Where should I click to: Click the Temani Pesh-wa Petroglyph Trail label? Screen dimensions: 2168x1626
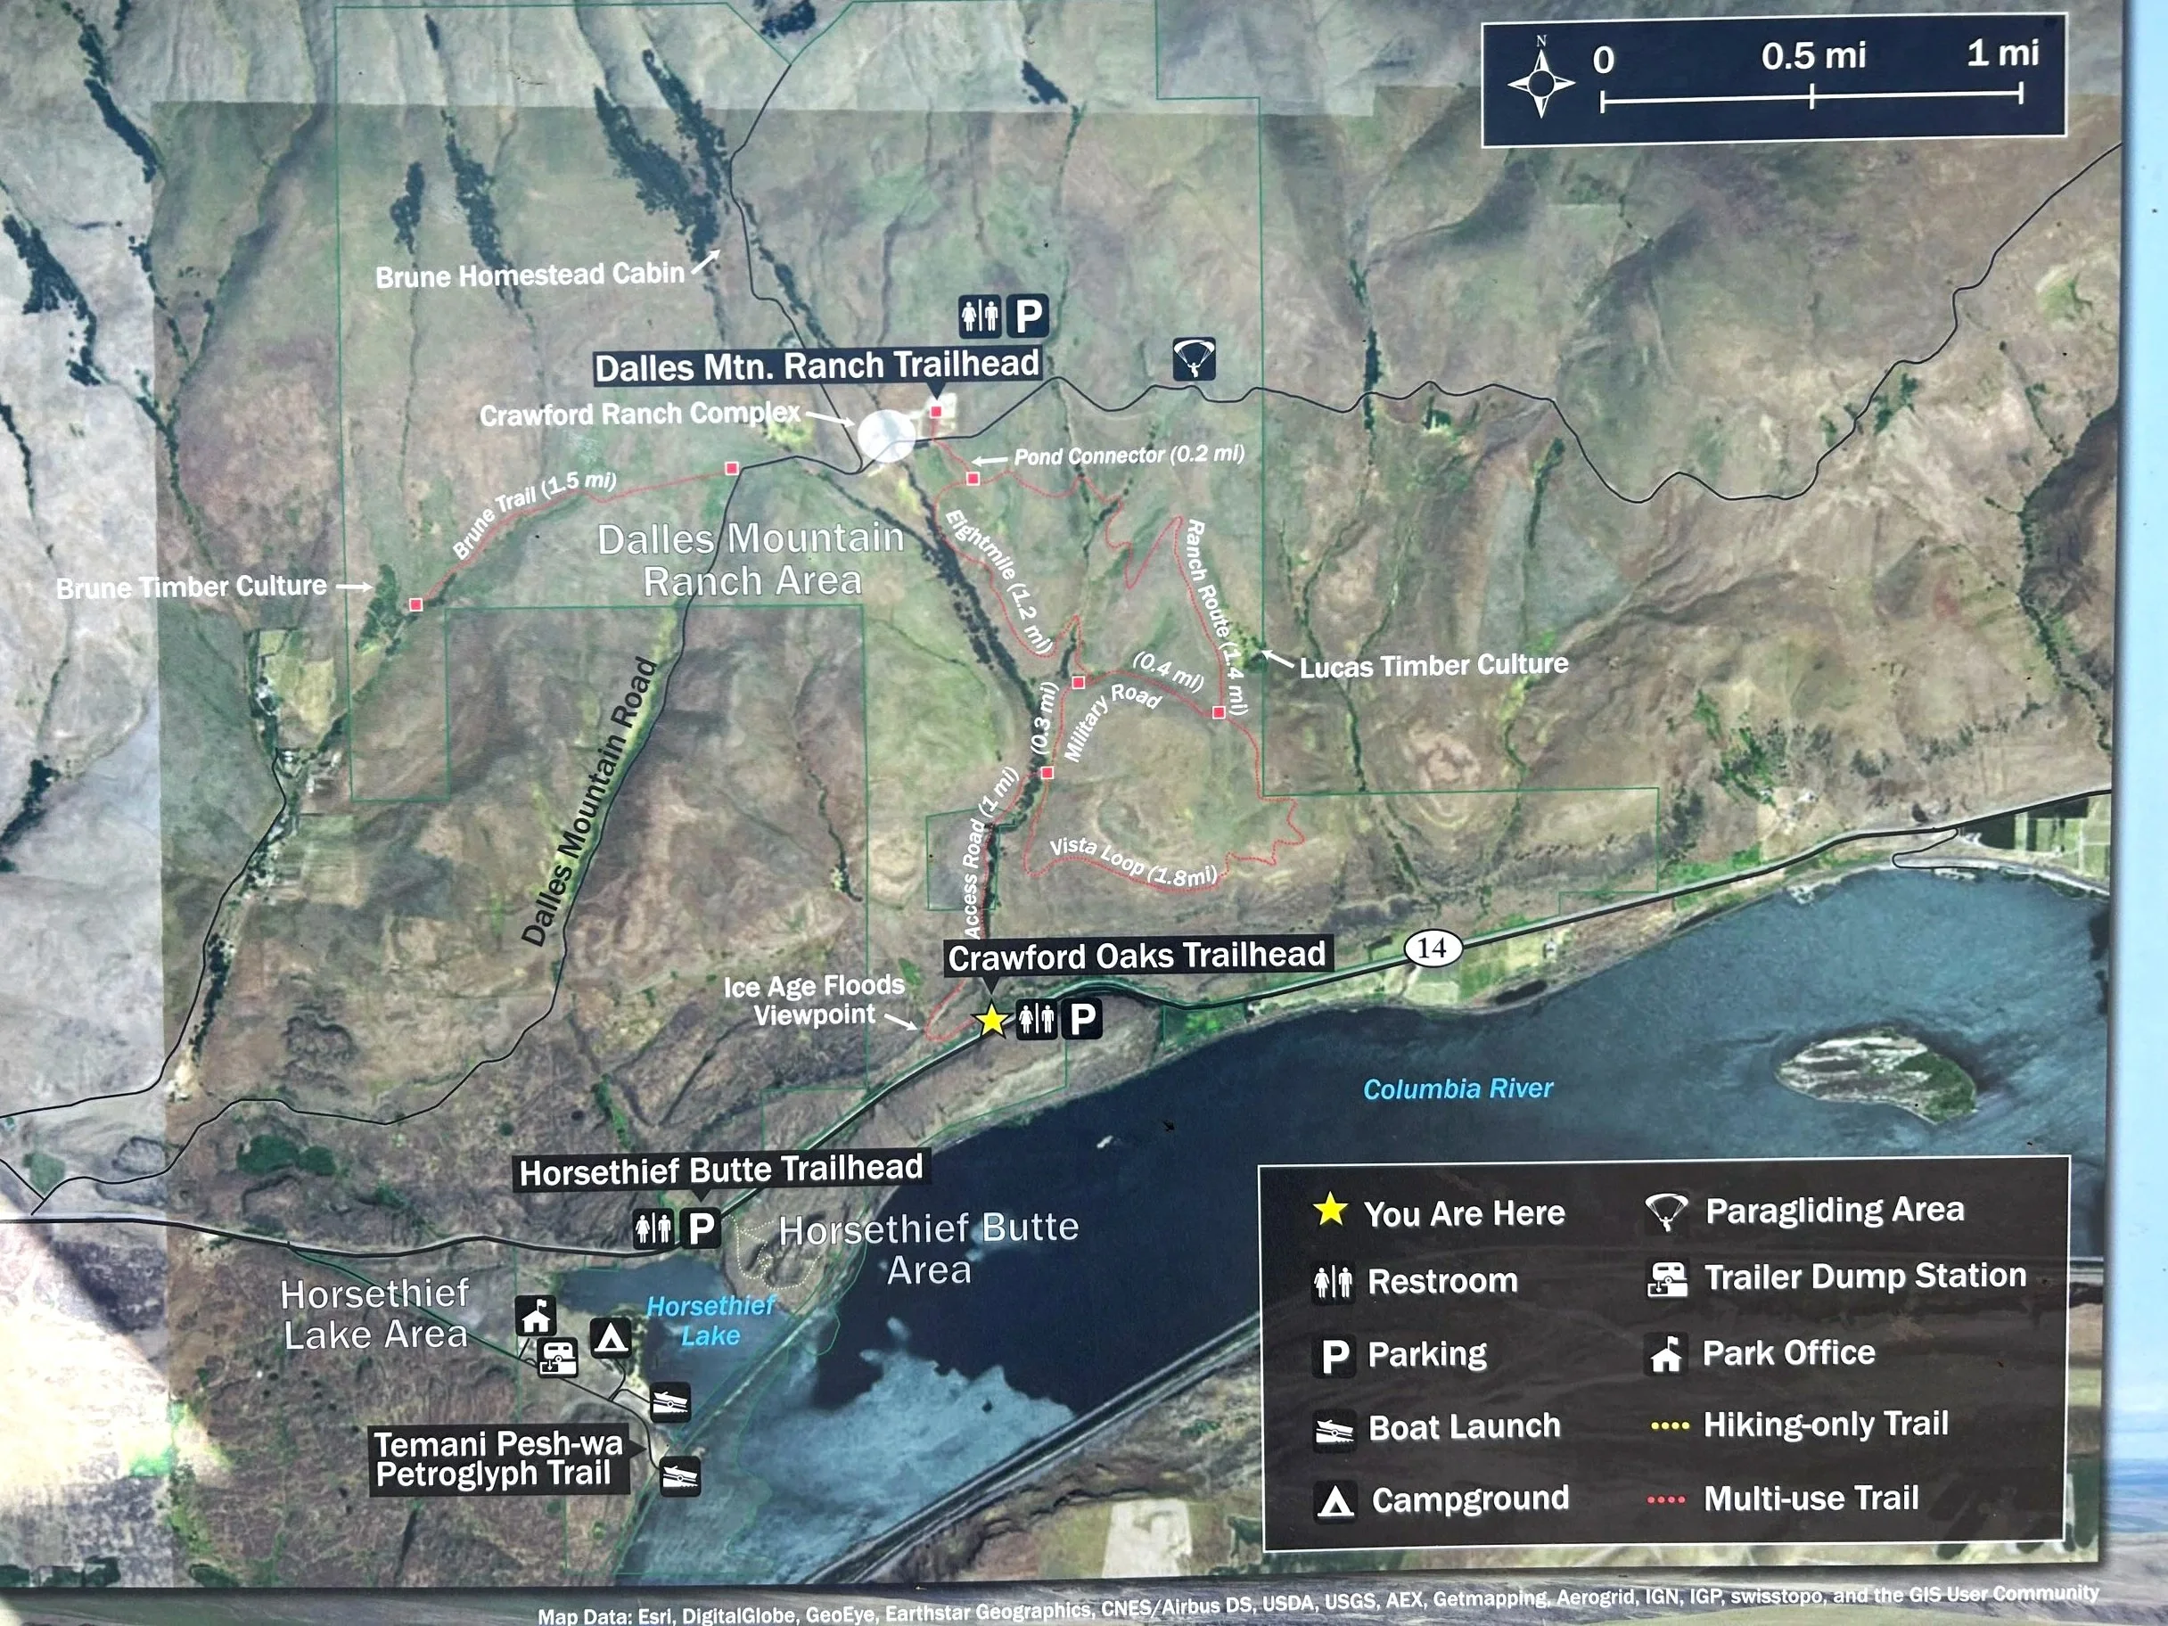498,1458
